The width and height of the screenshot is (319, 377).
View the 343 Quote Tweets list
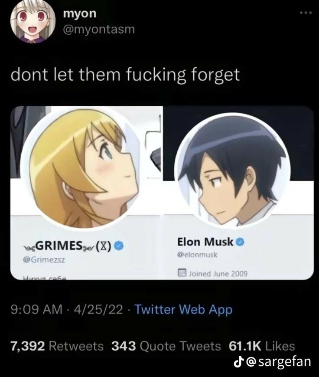(x=166, y=346)
